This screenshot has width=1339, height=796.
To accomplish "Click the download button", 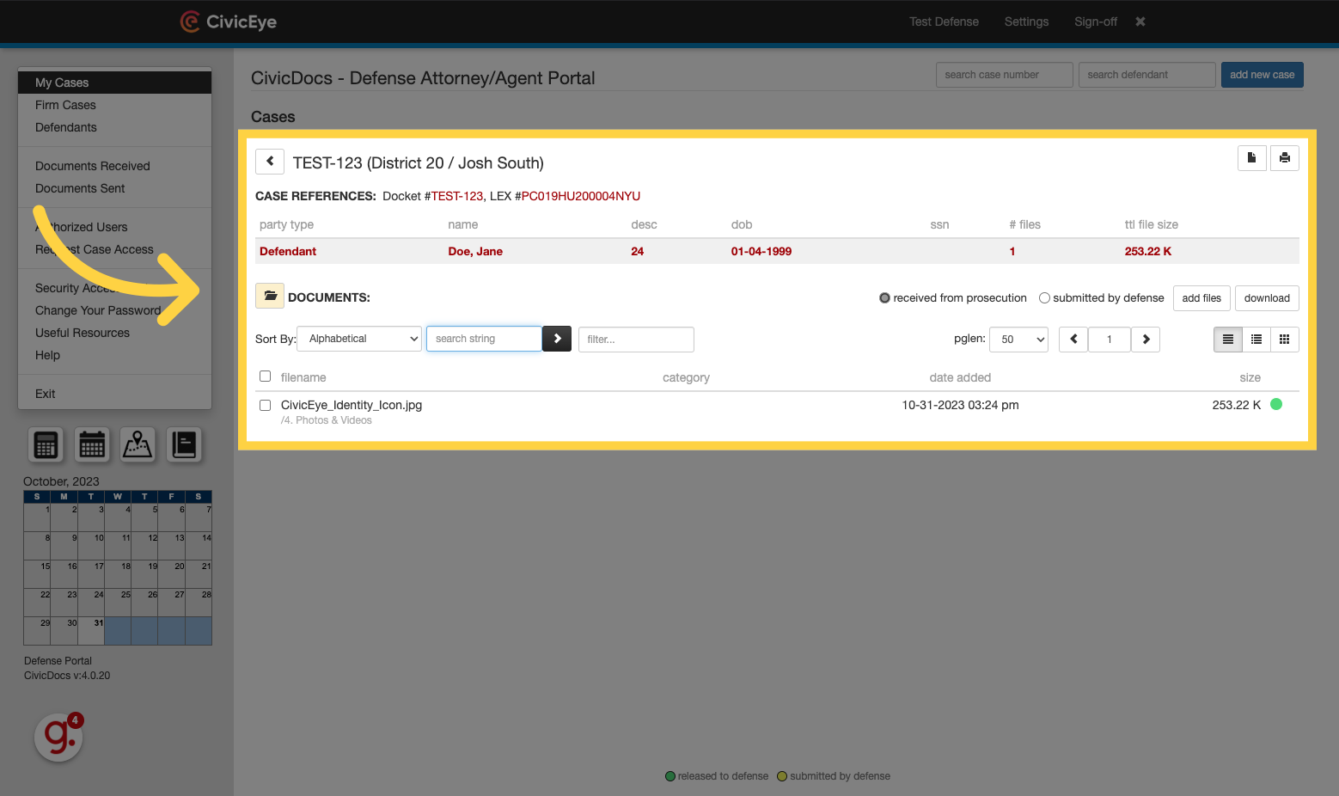I will [1267, 298].
